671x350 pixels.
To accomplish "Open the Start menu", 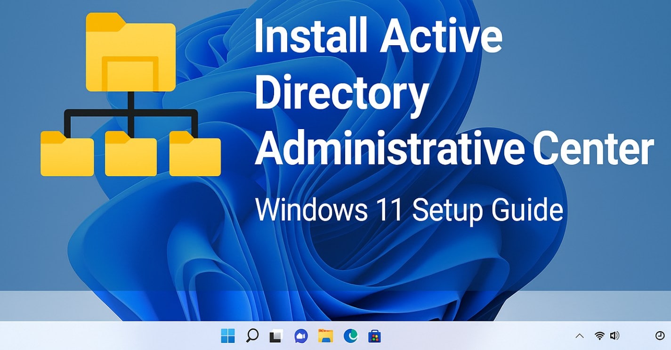I will [x=227, y=336].
